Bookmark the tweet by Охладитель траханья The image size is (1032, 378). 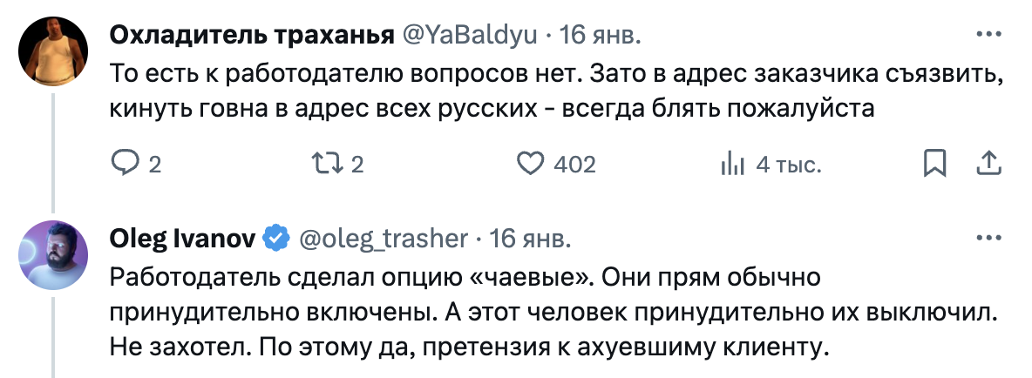pyautogui.click(x=936, y=164)
